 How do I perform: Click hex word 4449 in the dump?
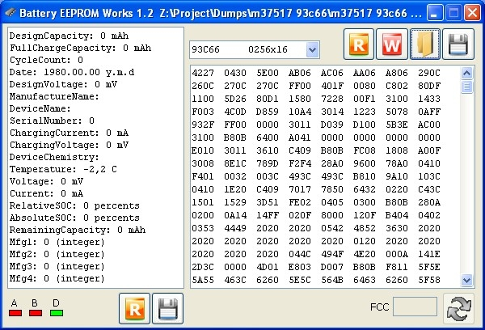(x=235, y=228)
